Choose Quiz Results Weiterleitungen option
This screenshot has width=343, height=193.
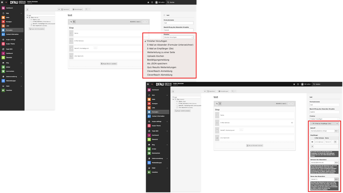point(162,67)
